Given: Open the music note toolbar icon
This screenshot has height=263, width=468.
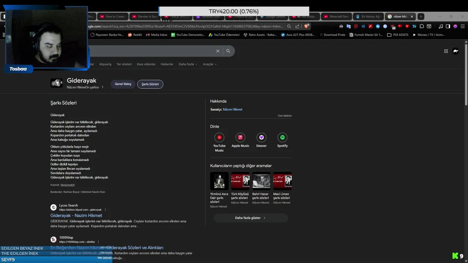Looking at the screenshot, I should pyautogui.click(x=441, y=26).
